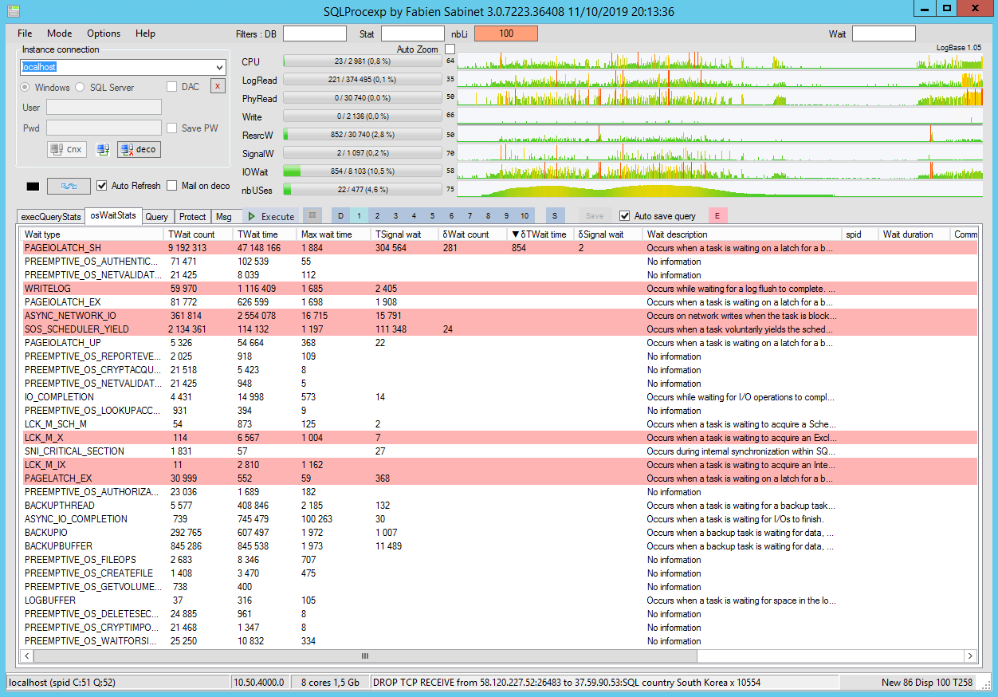Switch to the Query tab
This screenshot has width=998, height=697.
(157, 217)
